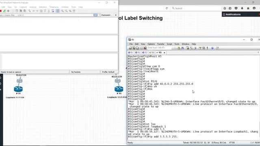
Task: Click the Wireshark display filter input field
Action: (x=46, y=15)
